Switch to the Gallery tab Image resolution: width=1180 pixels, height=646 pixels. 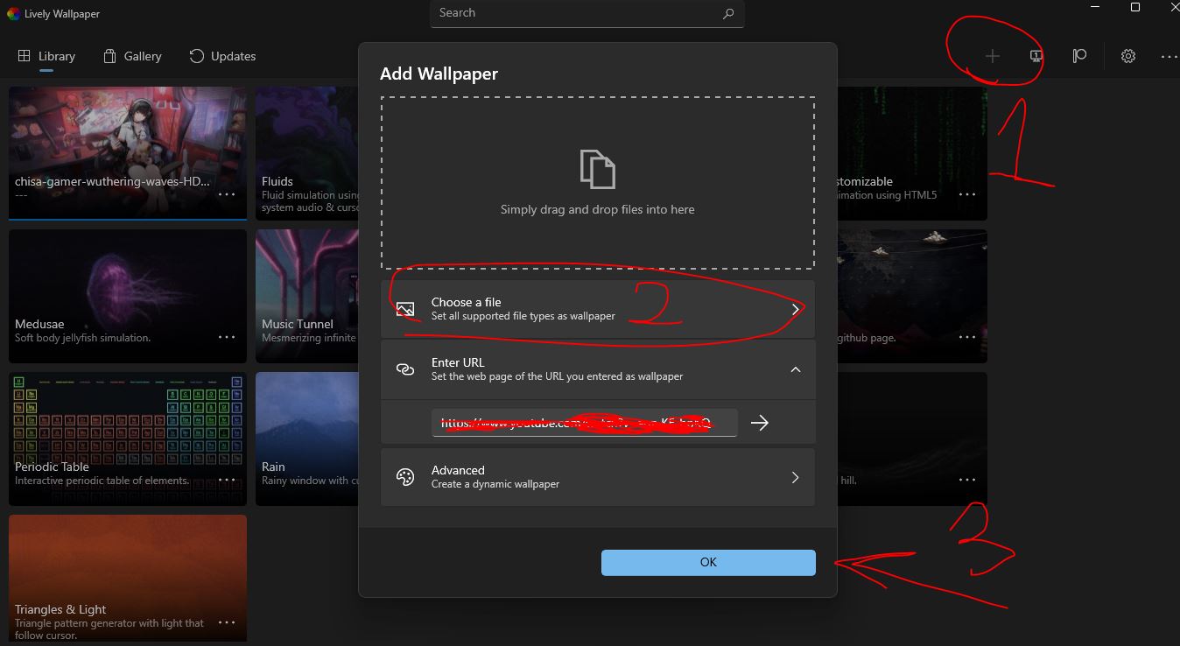[132, 56]
